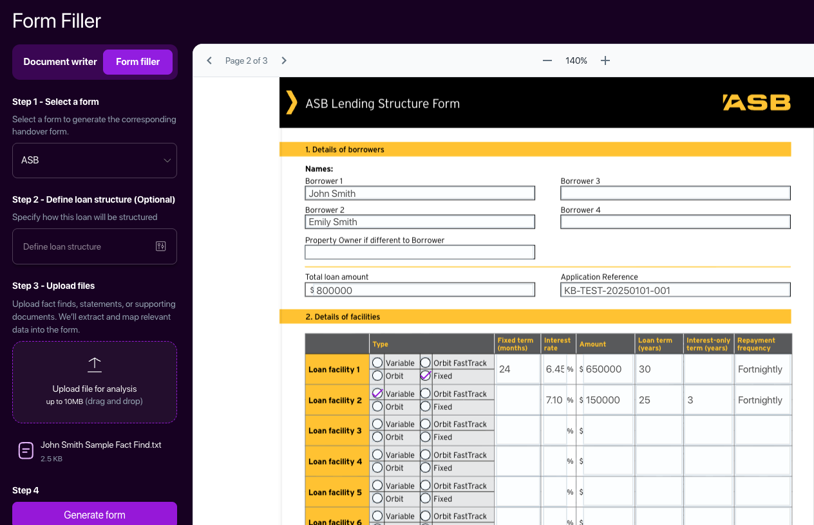The image size is (814, 525).
Task: Zoom out with the minus icon
Action: click(x=547, y=60)
